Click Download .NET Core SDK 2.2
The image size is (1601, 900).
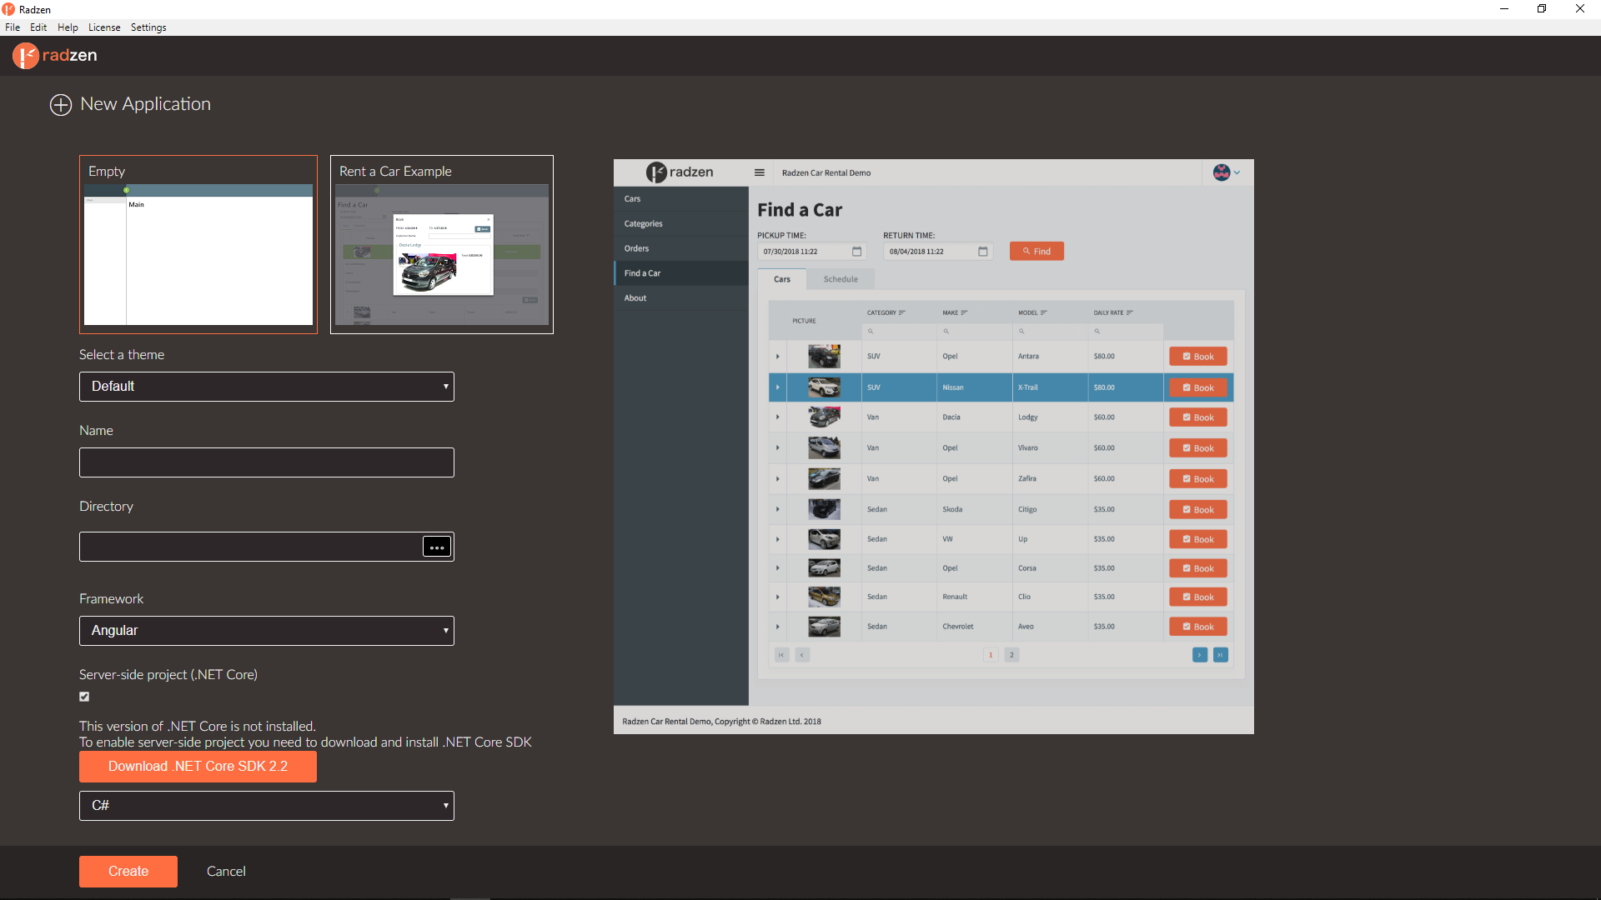tap(198, 767)
